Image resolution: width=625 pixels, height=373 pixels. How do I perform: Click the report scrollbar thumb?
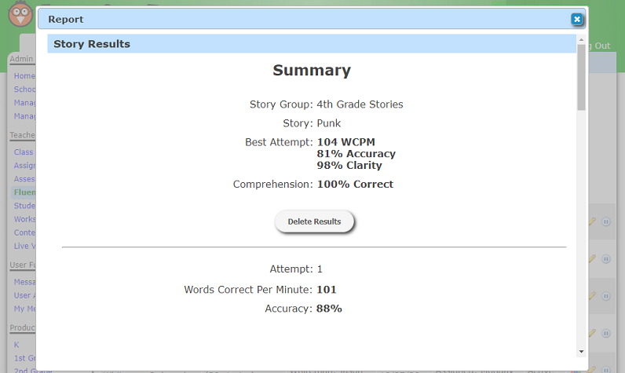tap(581, 77)
